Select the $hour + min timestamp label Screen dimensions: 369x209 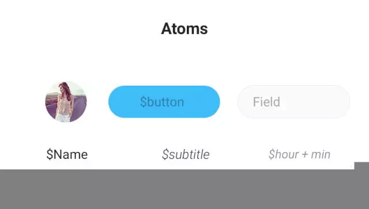point(299,154)
